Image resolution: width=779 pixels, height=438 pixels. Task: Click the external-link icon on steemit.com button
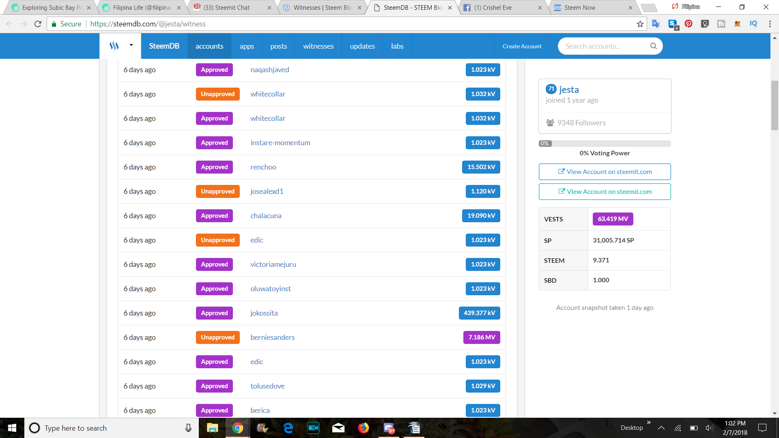[561, 172]
